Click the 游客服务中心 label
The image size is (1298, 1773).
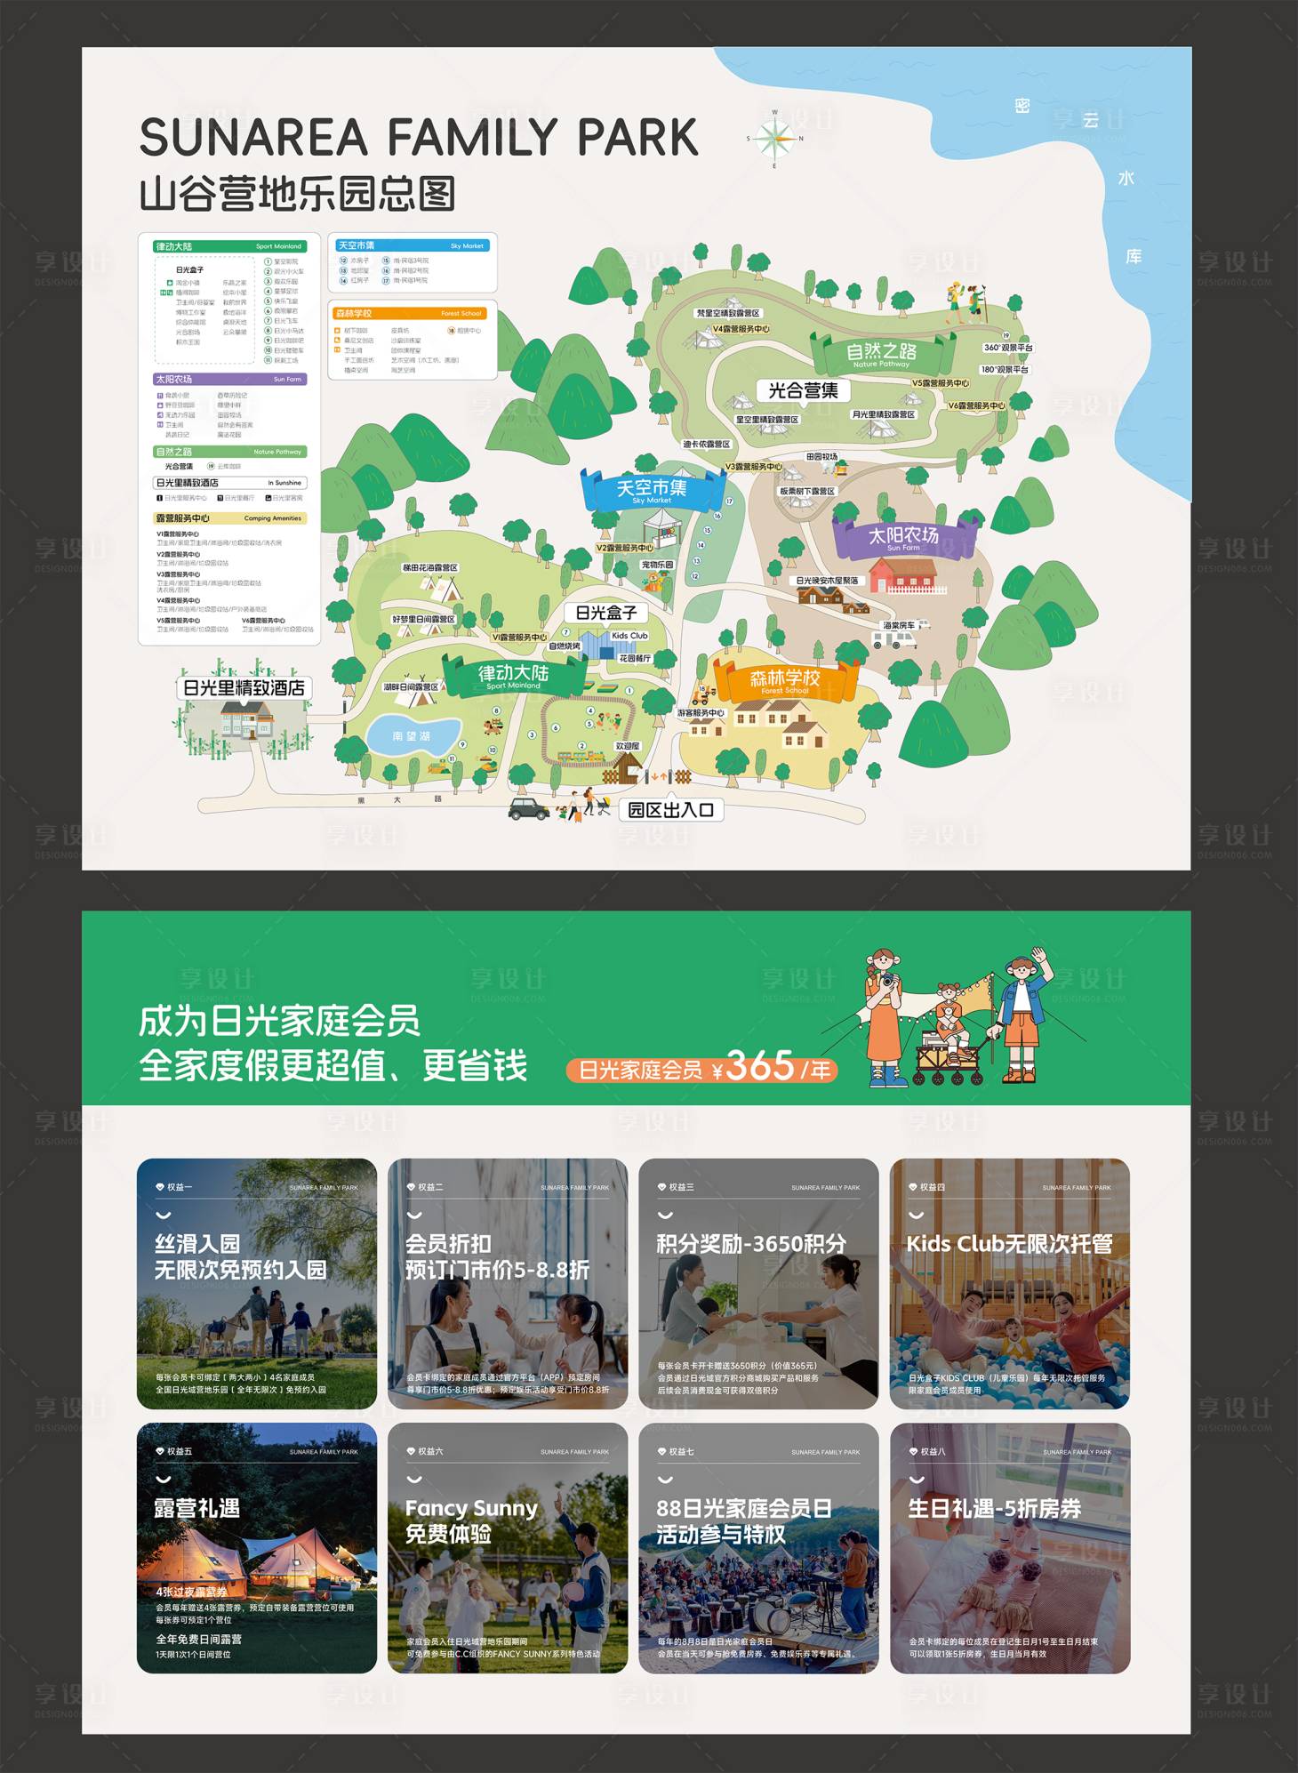pyautogui.click(x=701, y=713)
